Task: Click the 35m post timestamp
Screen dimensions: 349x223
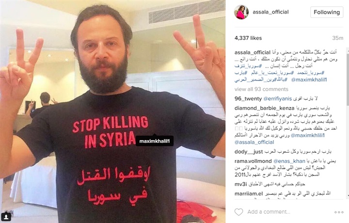Action: click(338, 38)
